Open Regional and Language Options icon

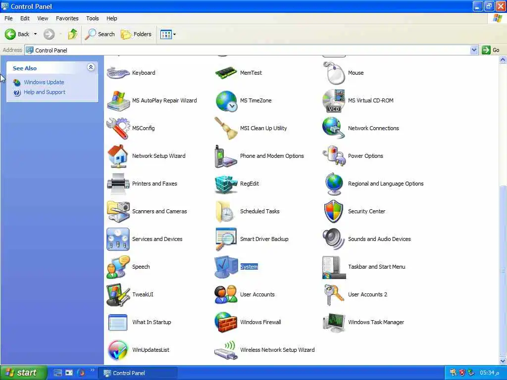pyautogui.click(x=334, y=184)
